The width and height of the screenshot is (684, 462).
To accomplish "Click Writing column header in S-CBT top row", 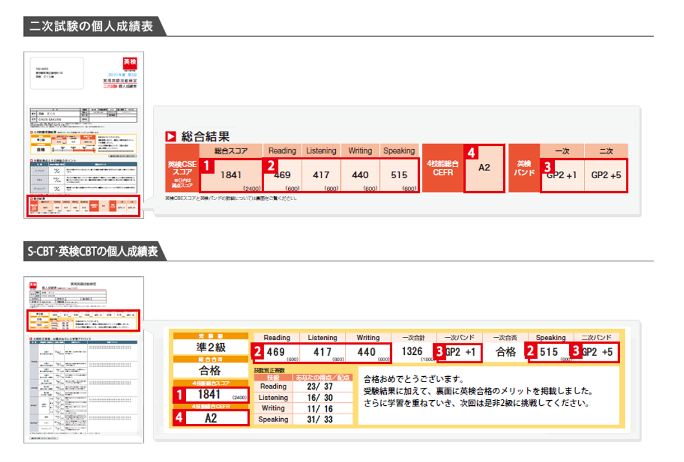I will pos(368,337).
